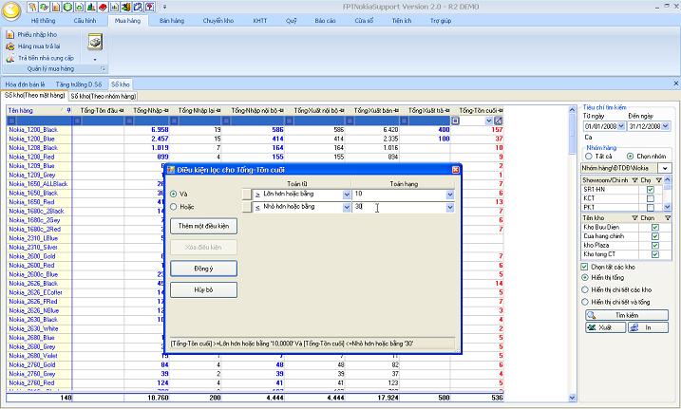Switch to Sổ kho(Theo nhóm hàng) tab
This screenshot has height=409, width=681.
tap(104, 96)
